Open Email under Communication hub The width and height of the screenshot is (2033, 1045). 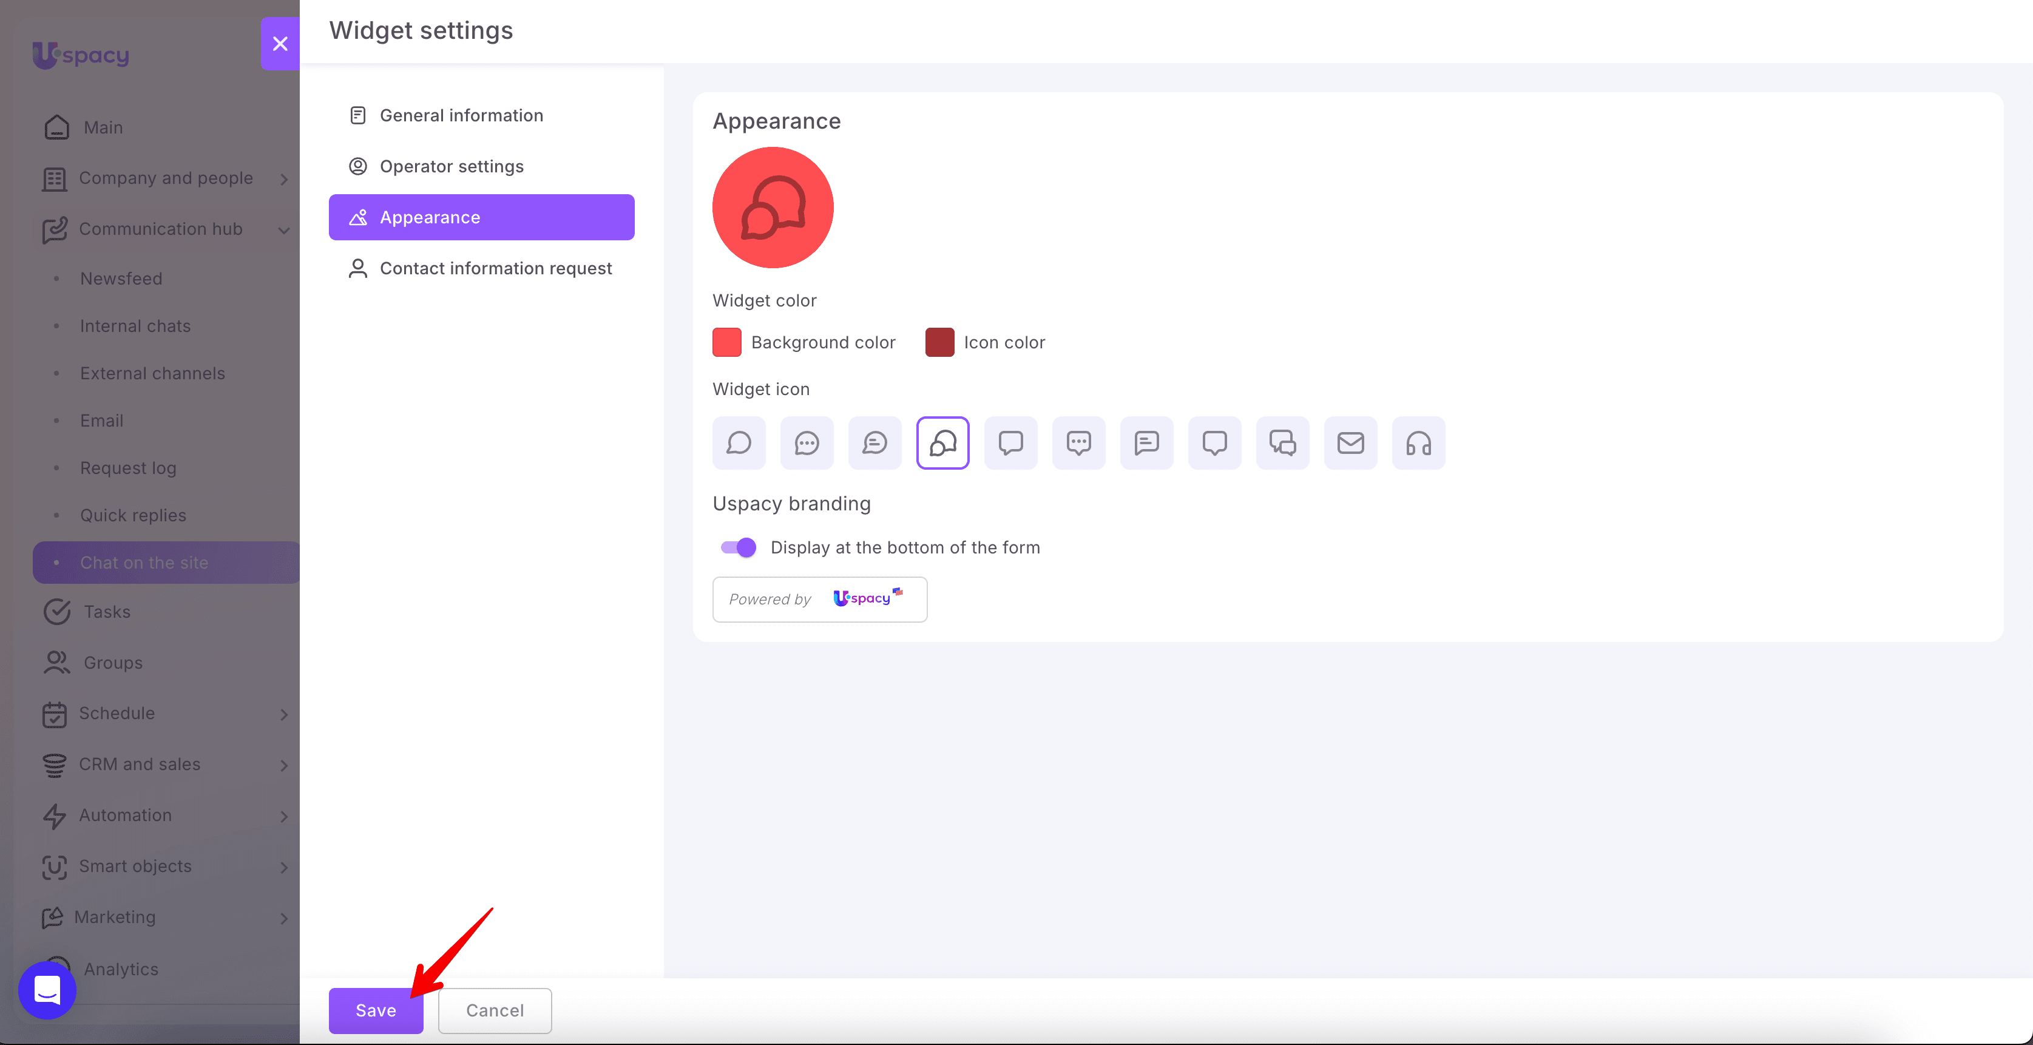(102, 421)
